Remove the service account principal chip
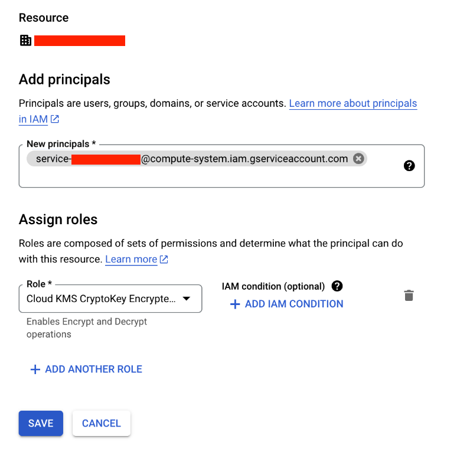 358,159
